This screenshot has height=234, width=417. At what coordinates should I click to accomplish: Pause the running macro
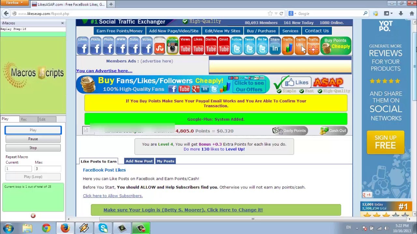tap(33, 139)
